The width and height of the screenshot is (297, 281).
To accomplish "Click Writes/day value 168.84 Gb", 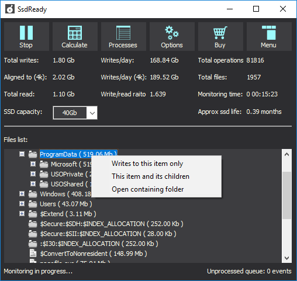I will [164, 60].
